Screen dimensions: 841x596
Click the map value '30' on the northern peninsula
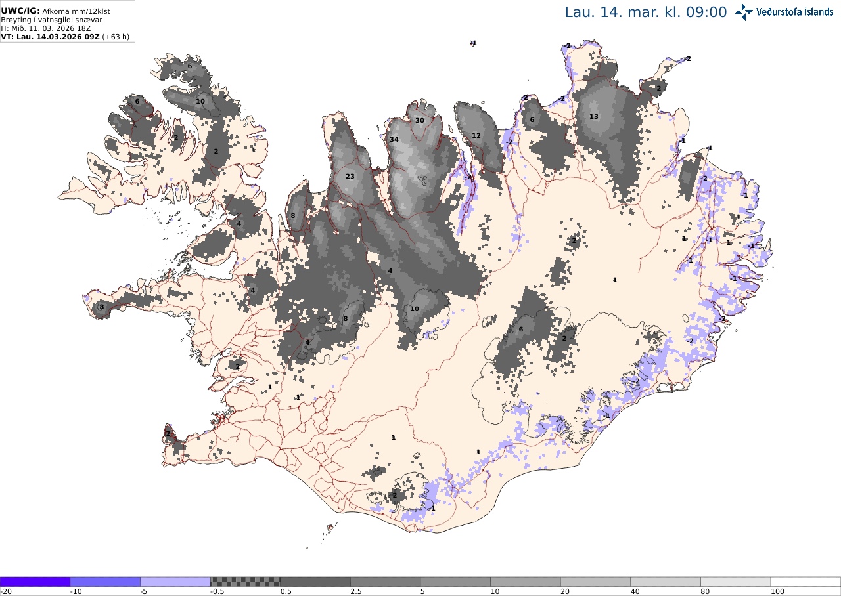419,121
